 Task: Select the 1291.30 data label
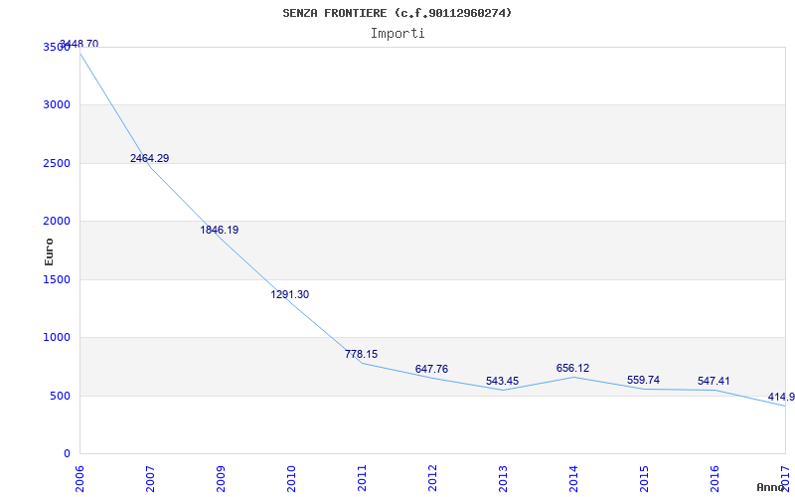click(290, 294)
